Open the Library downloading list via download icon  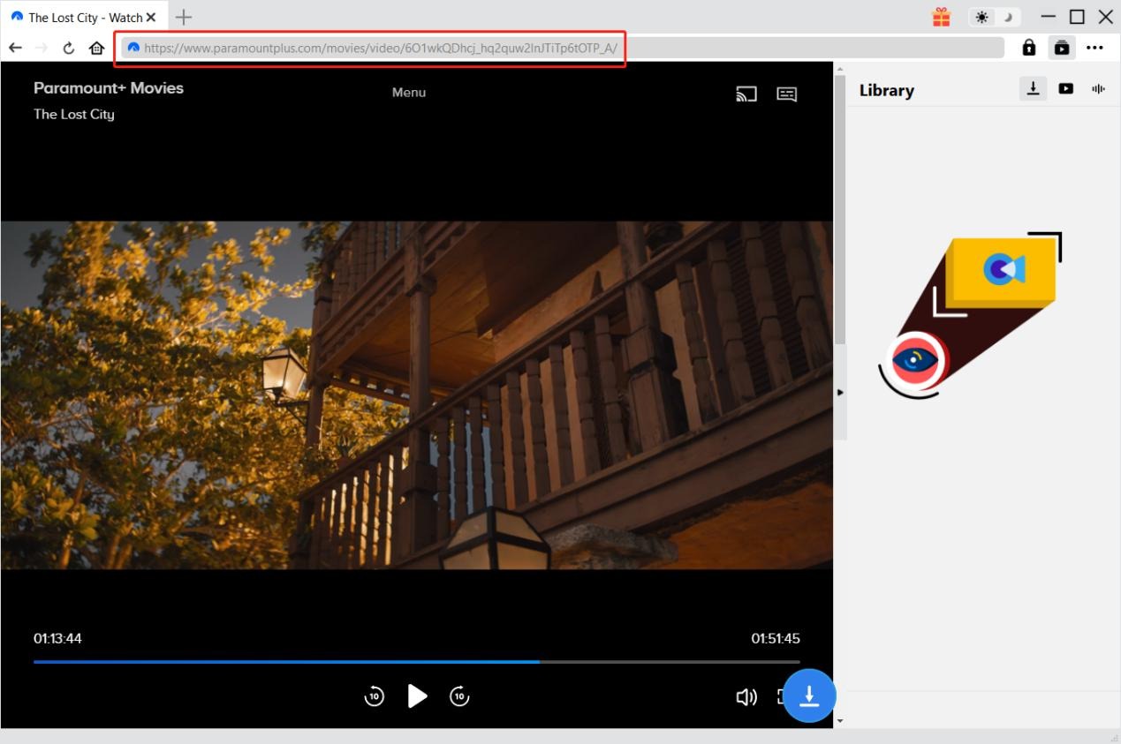1032,88
